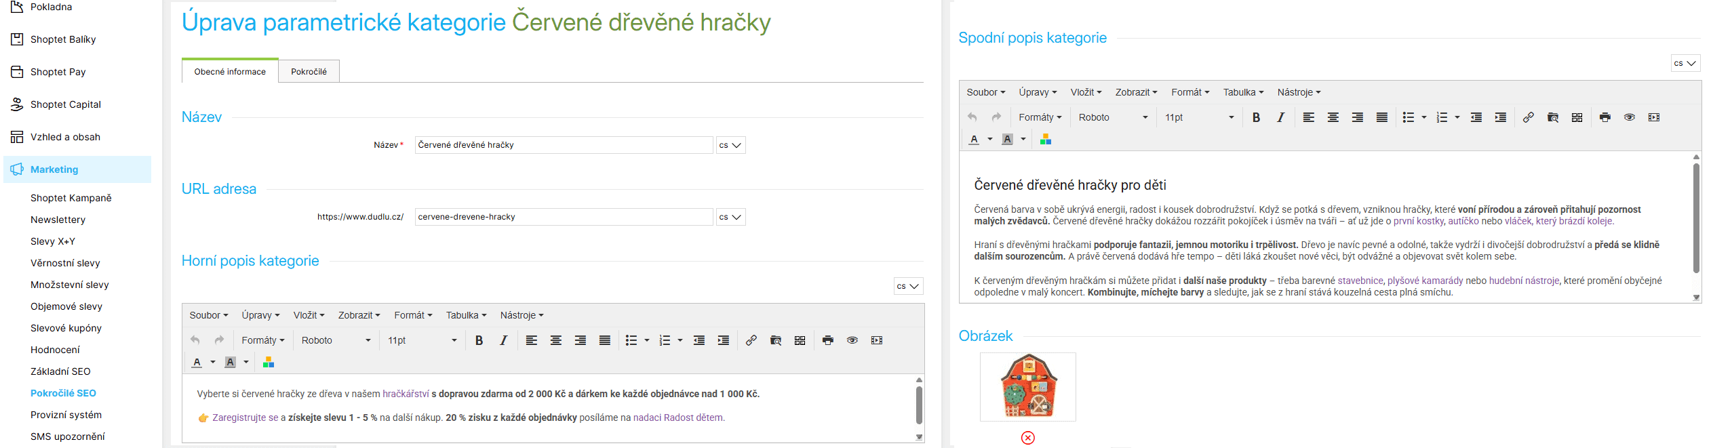Click the print icon in Horní popis editor
Image resolution: width=1711 pixels, height=448 pixels.
827,340
